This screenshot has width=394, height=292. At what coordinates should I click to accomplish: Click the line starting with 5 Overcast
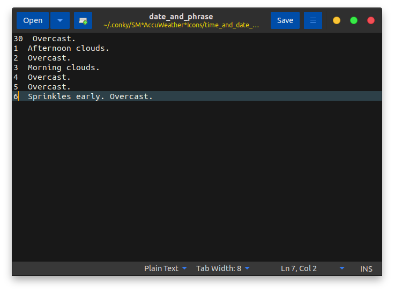click(x=49, y=87)
